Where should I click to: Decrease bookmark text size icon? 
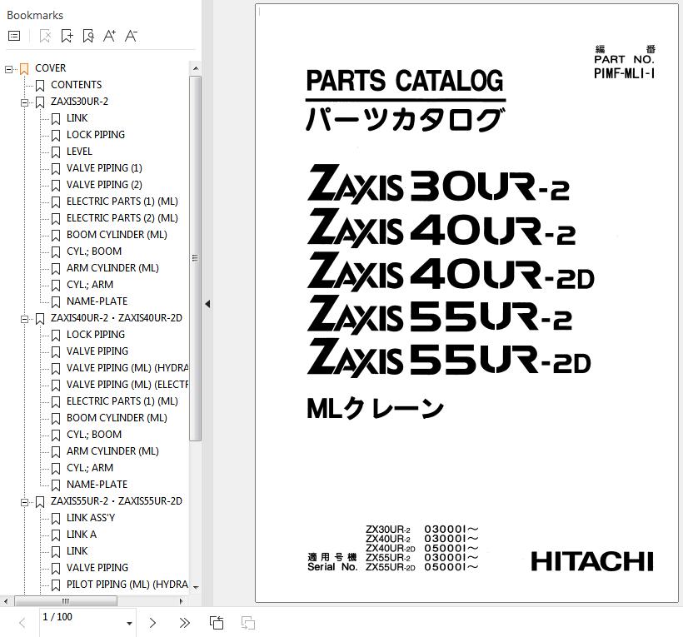(x=131, y=36)
